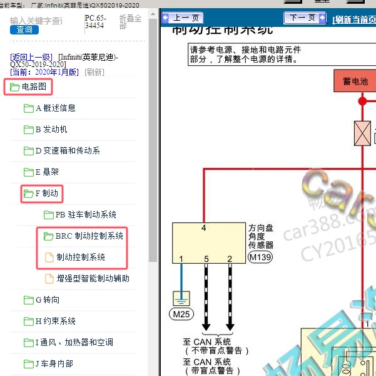Click the fuse symbol below the battery
Screen dimensions: 376x376
[x=362, y=133]
